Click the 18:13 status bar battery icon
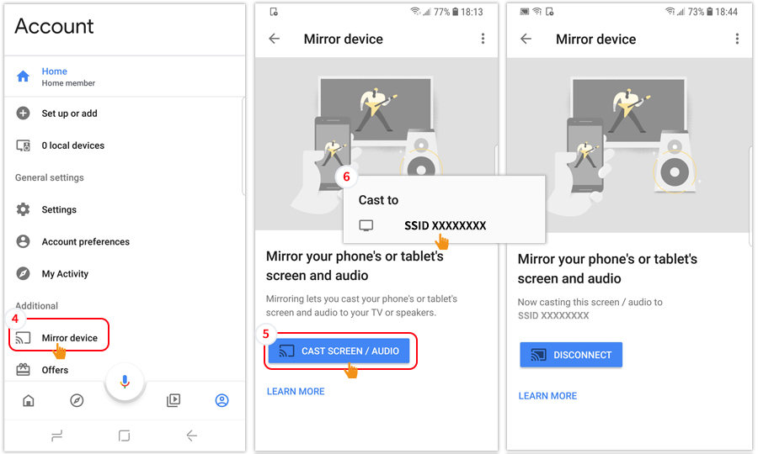 pos(455,12)
